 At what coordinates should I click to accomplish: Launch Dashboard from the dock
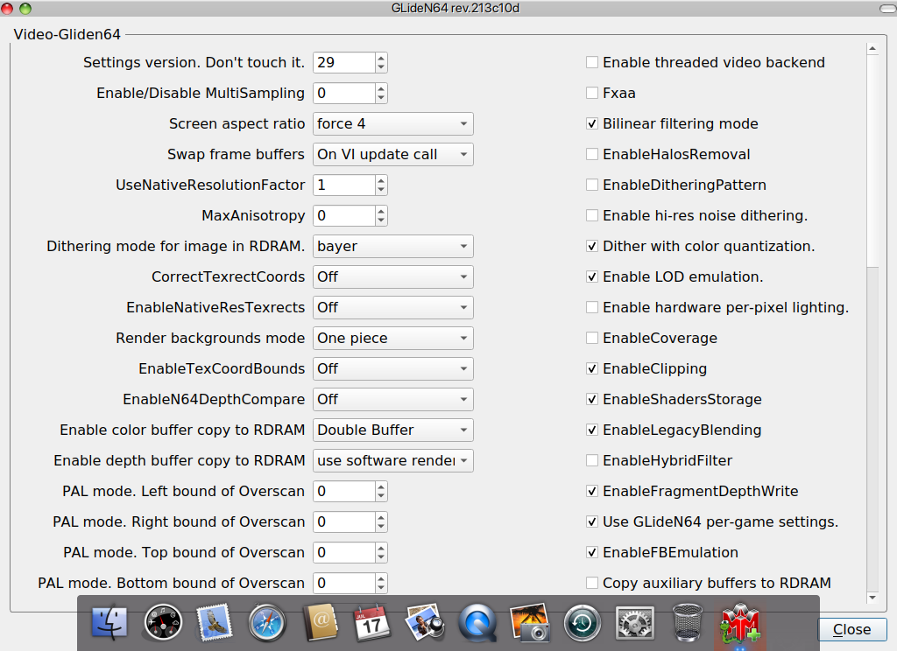(x=163, y=623)
